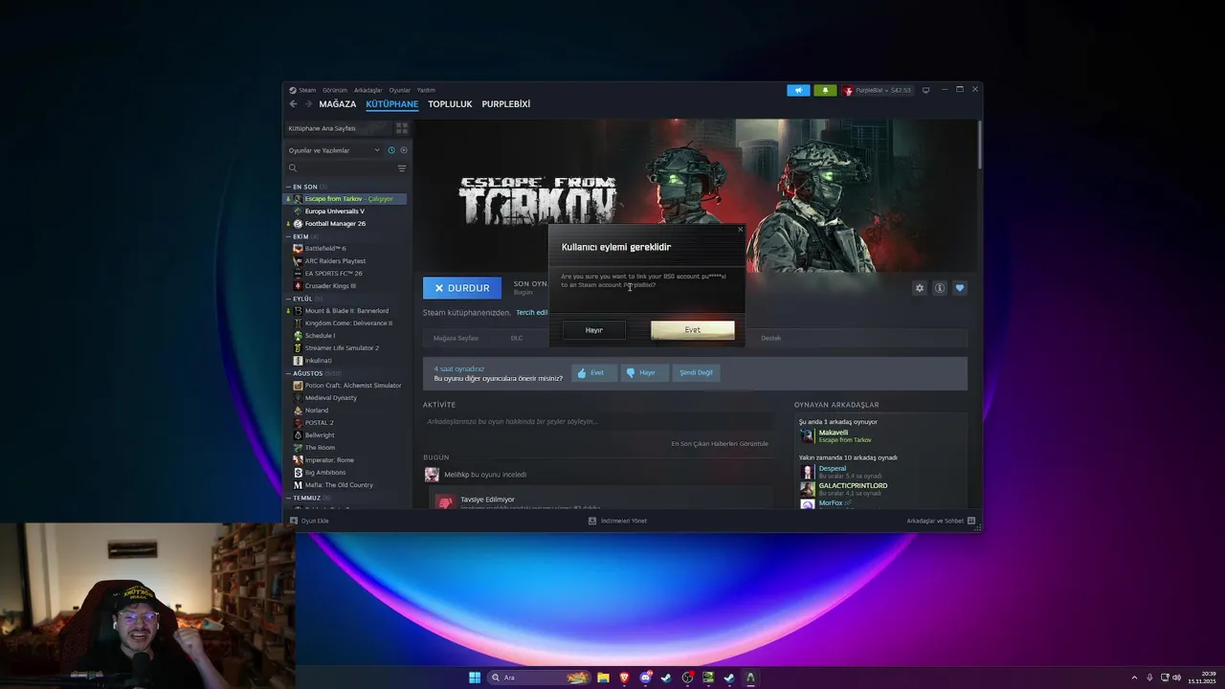The height and width of the screenshot is (689, 1225).
Task: Open the 'Oyunlar ve Yazılımlar' dropdown
Action: (x=334, y=150)
